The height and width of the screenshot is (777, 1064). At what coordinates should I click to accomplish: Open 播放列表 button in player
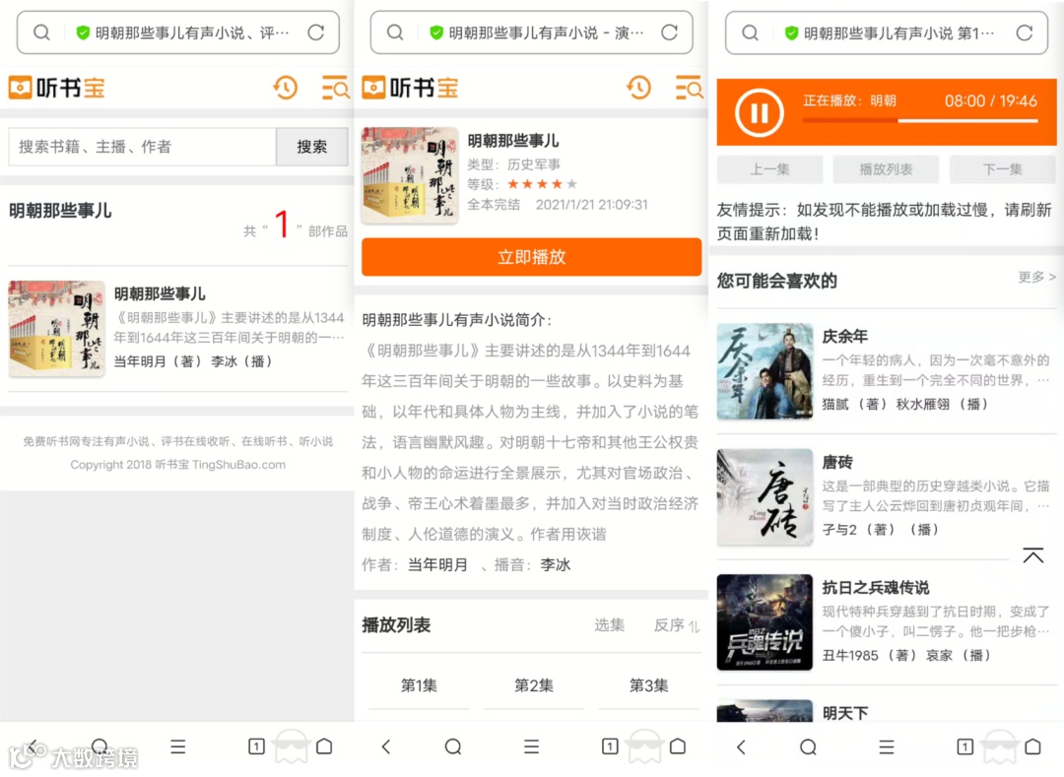pos(886,169)
